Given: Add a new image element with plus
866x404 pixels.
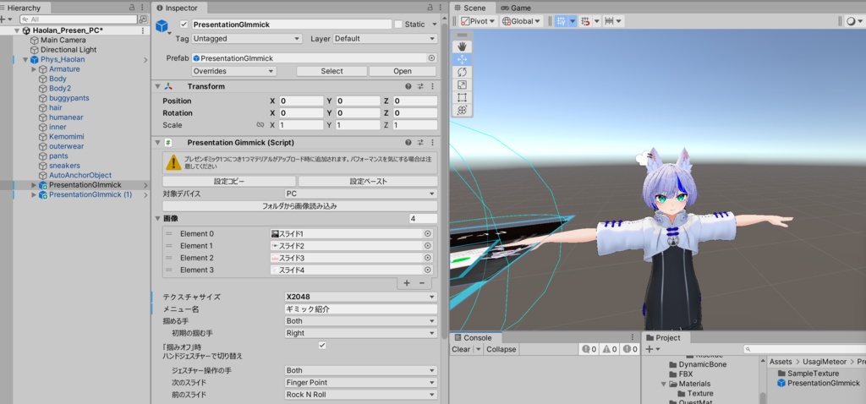Looking at the screenshot, I should pos(407,283).
